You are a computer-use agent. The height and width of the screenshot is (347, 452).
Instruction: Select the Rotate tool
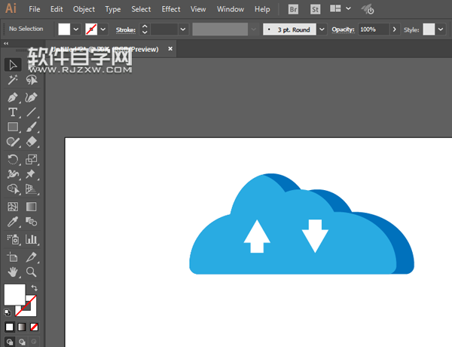coord(13,159)
